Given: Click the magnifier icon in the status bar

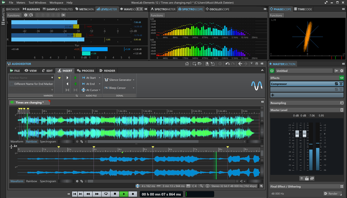Looking at the screenshot, I should click(201, 186).
